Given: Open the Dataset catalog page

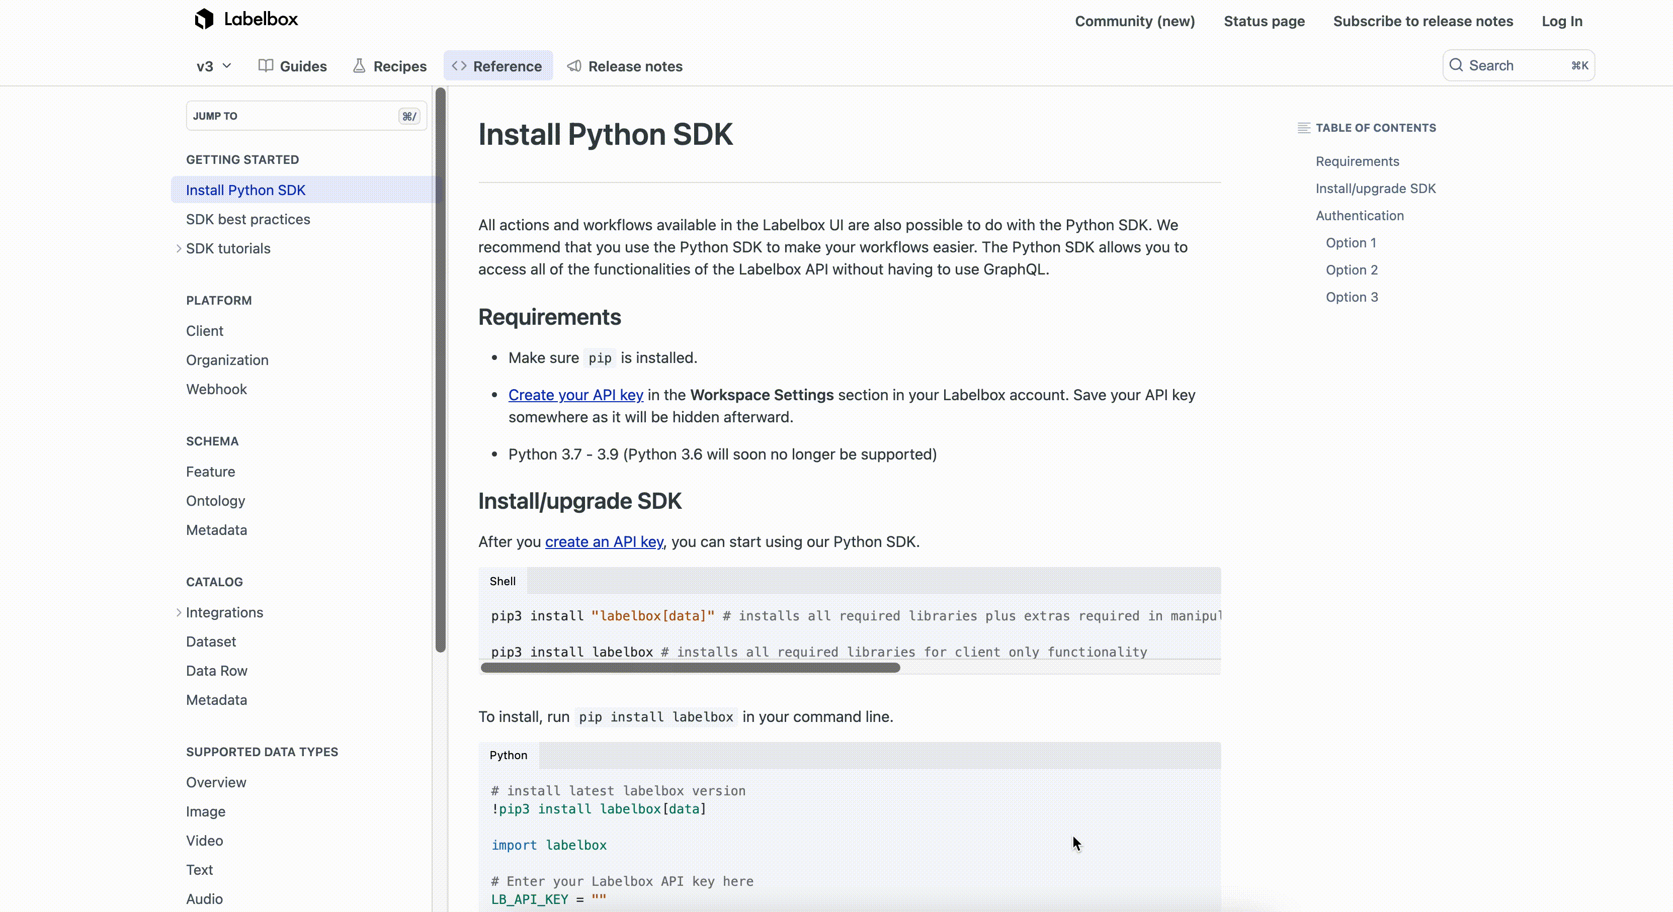Looking at the screenshot, I should [211, 642].
